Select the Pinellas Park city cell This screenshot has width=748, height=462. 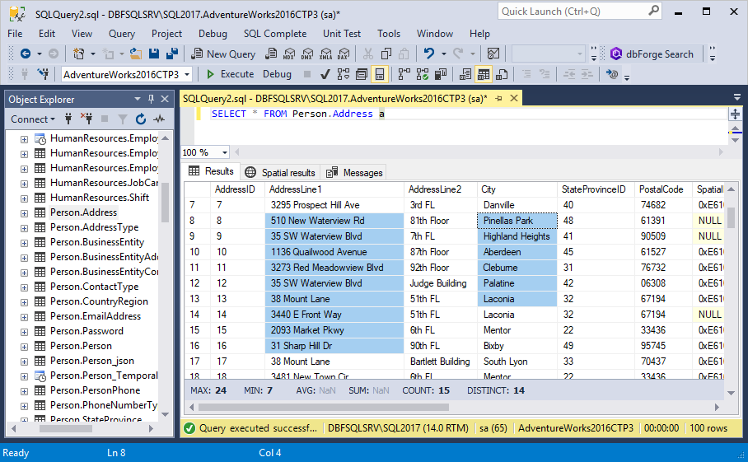click(517, 221)
